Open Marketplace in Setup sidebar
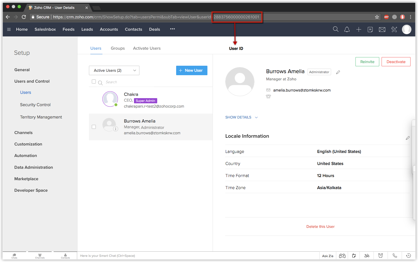The height and width of the screenshot is (262, 418). pos(26,179)
